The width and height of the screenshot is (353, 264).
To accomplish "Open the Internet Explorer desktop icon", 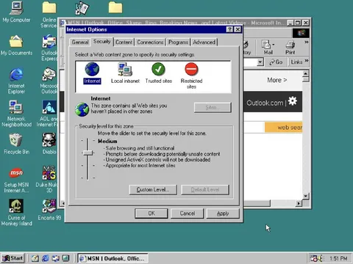I will click(x=16, y=81).
